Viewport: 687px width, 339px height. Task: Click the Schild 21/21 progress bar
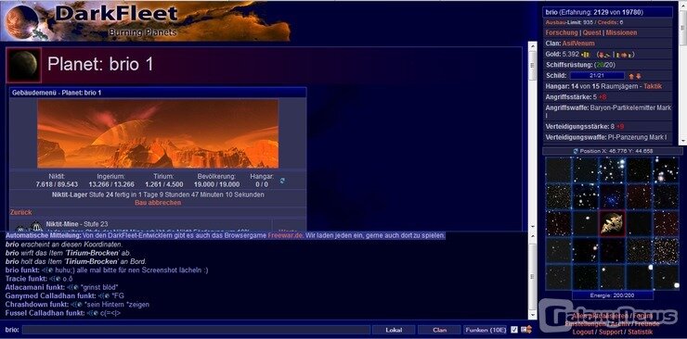597,76
